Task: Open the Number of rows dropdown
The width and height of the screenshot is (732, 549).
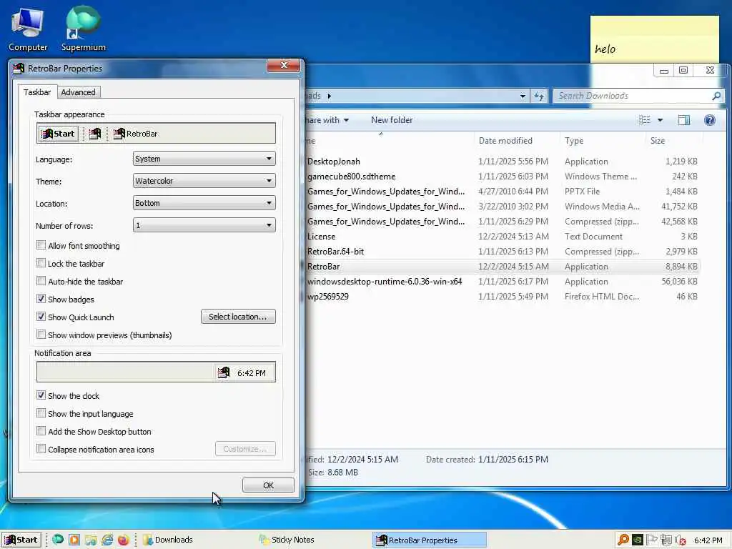Action: (204, 225)
